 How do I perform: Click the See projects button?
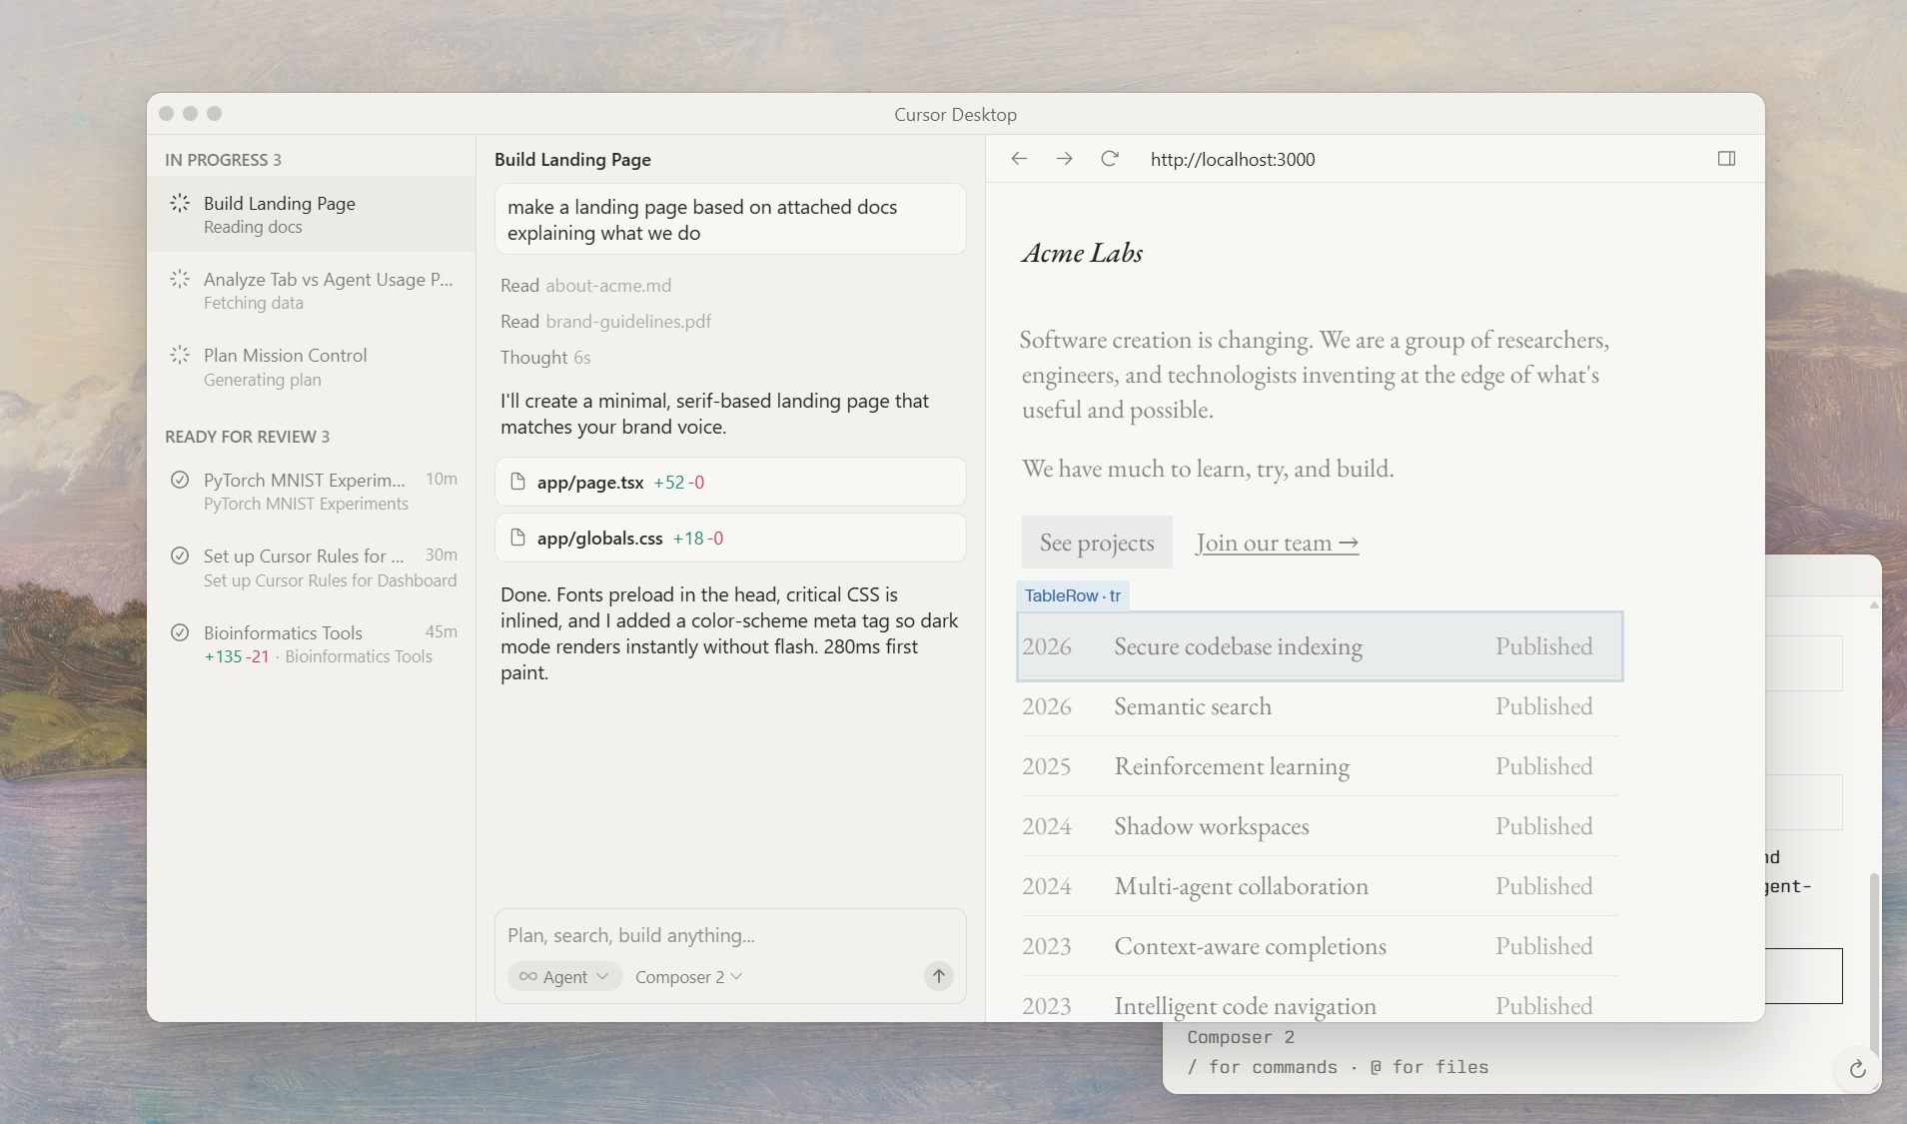coord(1097,543)
